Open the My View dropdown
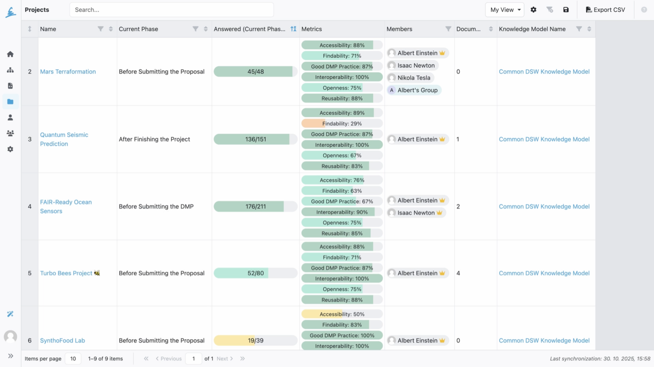Image resolution: width=654 pixels, height=367 pixels. point(504,9)
